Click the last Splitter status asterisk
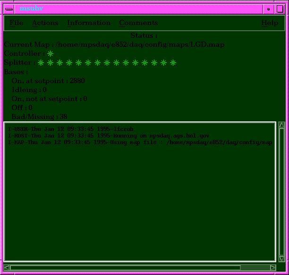The height and width of the screenshot is (275, 289). 173,63
